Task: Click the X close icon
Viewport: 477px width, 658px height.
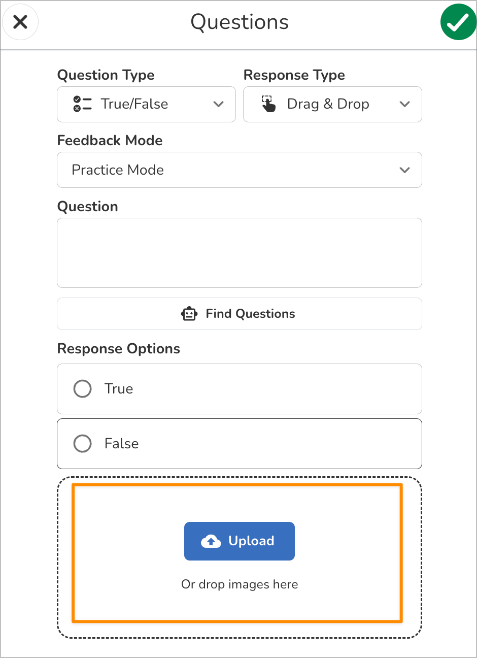Action: (x=20, y=22)
